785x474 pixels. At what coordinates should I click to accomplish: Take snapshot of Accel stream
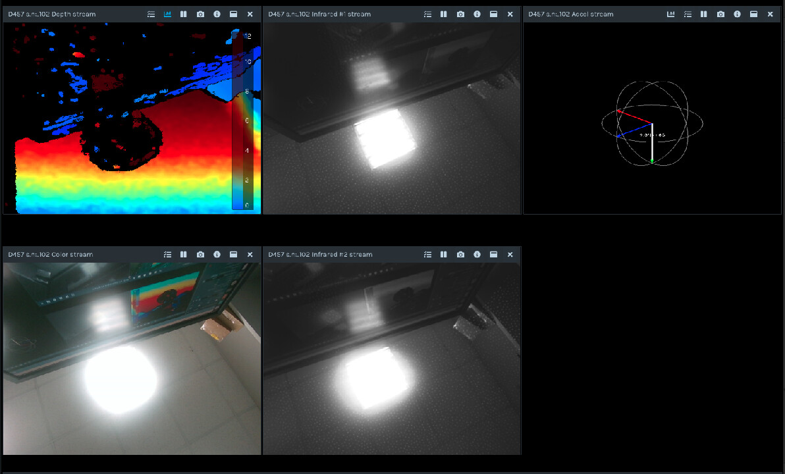(x=720, y=14)
